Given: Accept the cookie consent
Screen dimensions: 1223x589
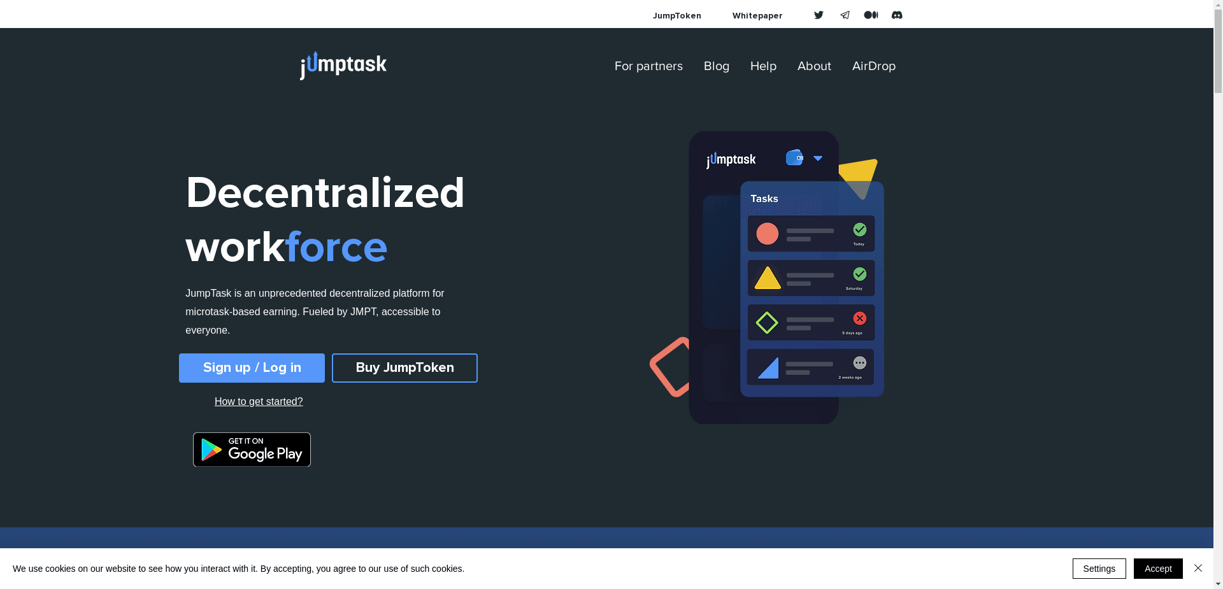Looking at the screenshot, I should point(1158,568).
